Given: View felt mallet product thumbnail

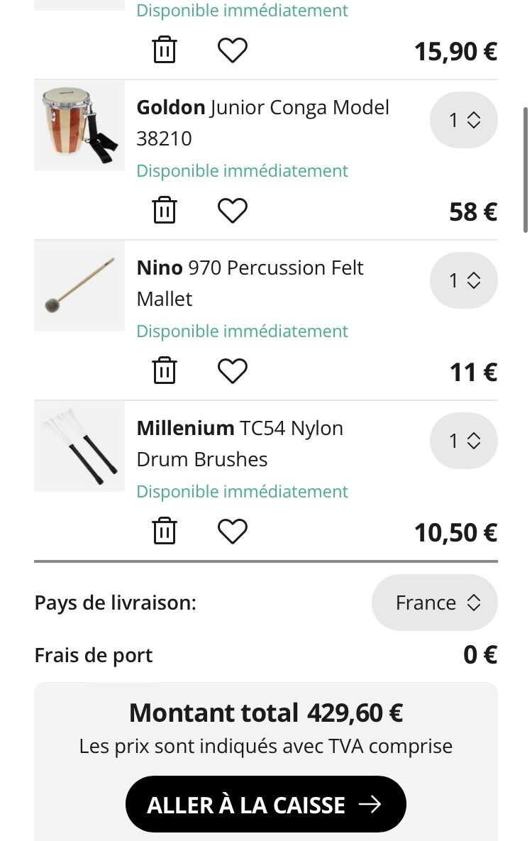Looking at the screenshot, I should (x=79, y=286).
